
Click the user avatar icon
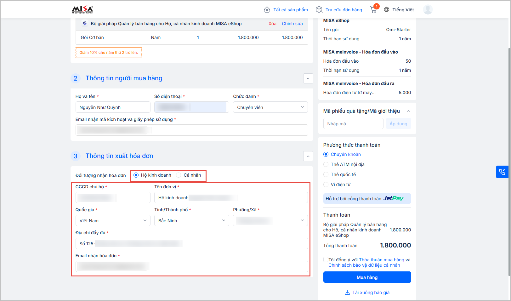pos(428,10)
